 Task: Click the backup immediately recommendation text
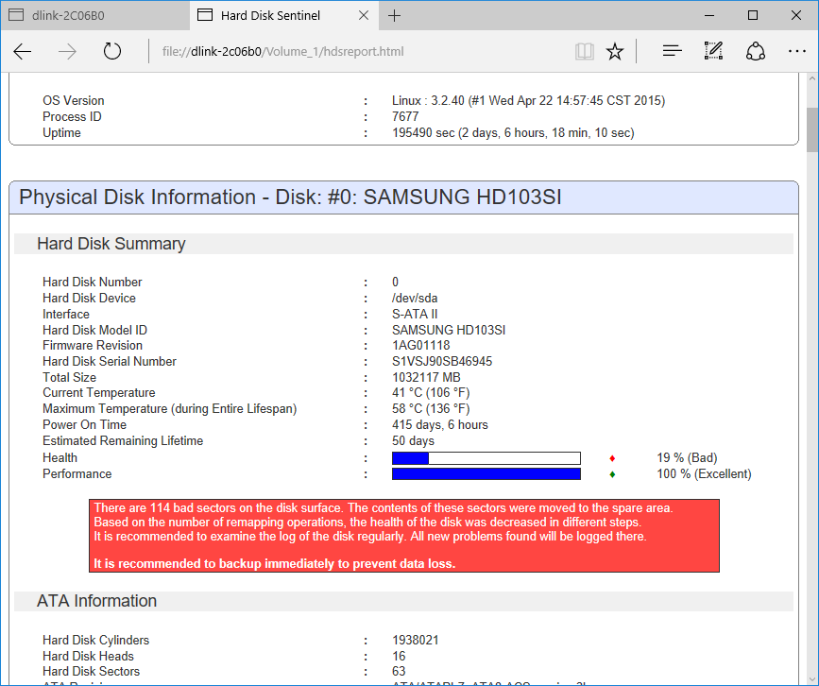274,564
